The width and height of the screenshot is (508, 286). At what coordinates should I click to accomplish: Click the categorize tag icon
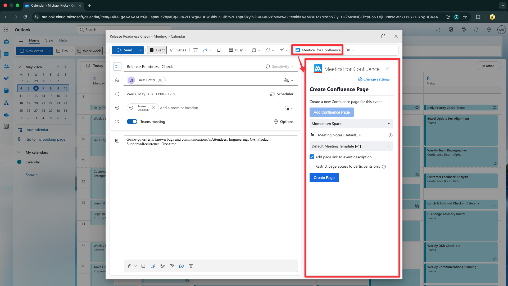pos(268,50)
